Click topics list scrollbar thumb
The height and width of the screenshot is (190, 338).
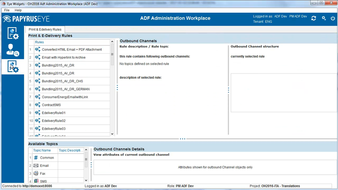point(86,159)
